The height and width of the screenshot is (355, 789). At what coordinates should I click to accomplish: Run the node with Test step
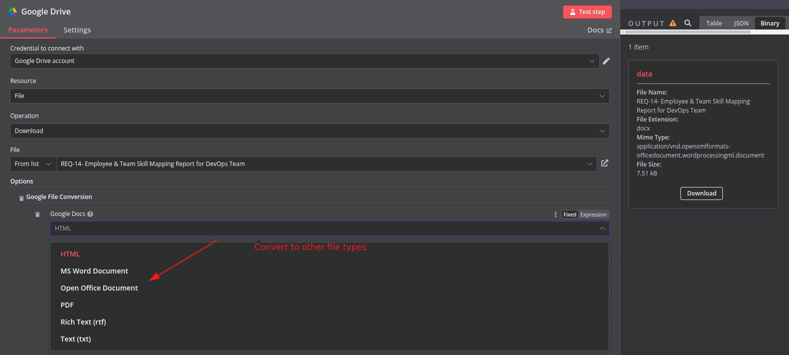(587, 12)
